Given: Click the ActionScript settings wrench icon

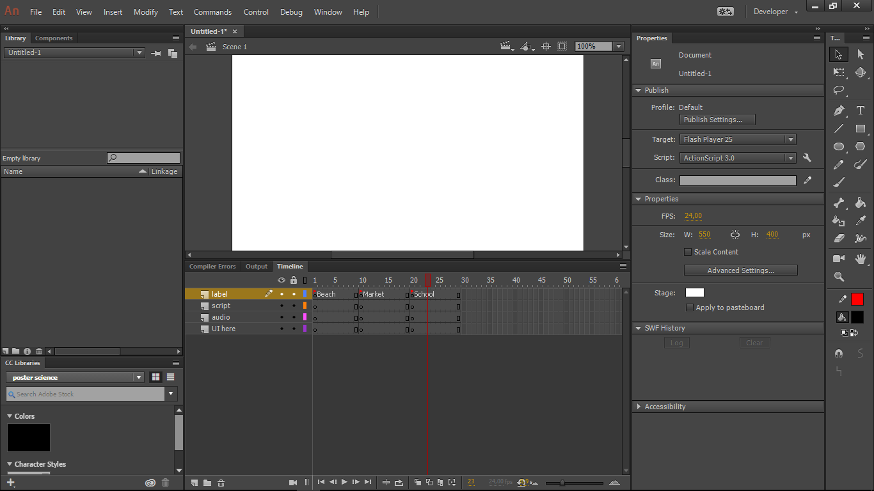Looking at the screenshot, I should pos(807,158).
